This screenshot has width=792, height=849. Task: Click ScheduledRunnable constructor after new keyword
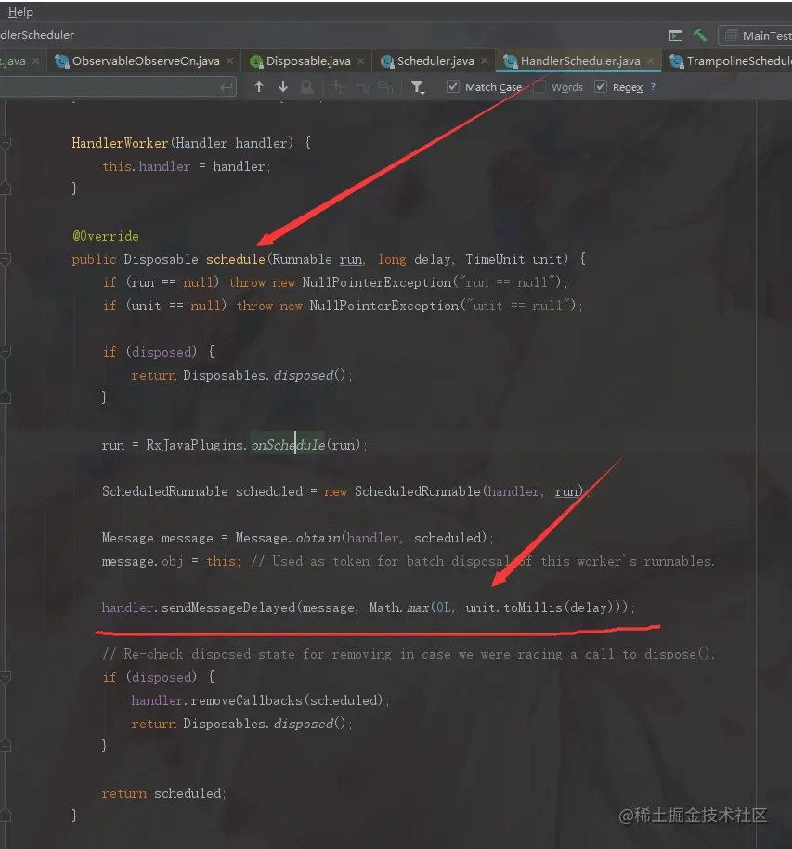418,491
